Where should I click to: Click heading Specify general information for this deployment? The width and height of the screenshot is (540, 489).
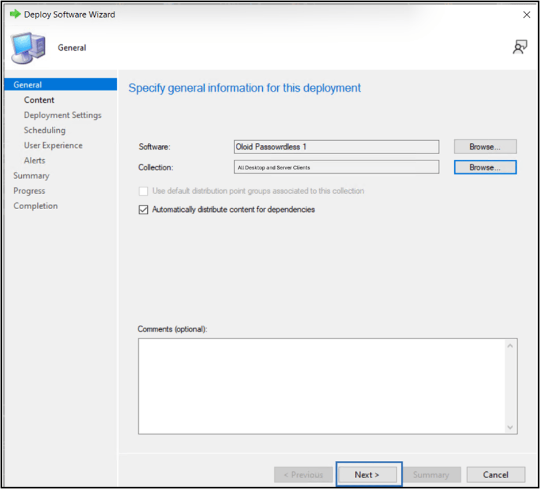[x=244, y=88]
